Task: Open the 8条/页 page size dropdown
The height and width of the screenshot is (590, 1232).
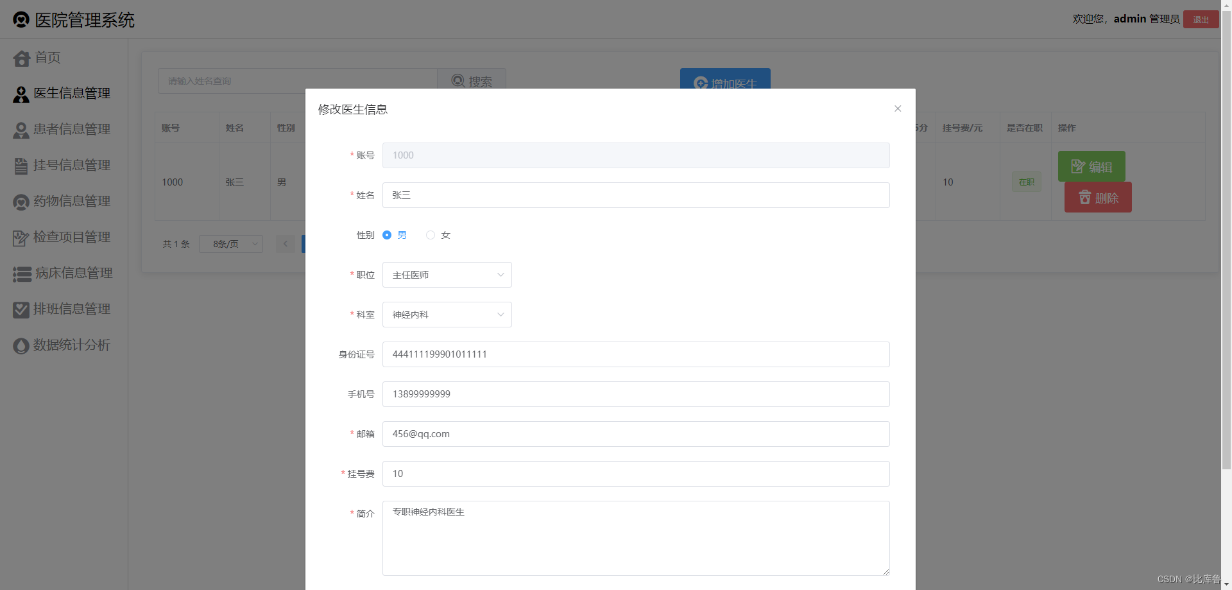Action: click(231, 244)
